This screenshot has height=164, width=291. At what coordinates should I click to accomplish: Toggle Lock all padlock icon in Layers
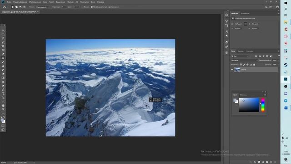click(254, 65)
